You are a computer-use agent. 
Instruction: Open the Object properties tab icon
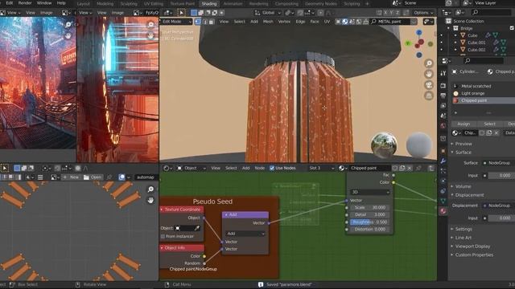(x=443, y=151)
